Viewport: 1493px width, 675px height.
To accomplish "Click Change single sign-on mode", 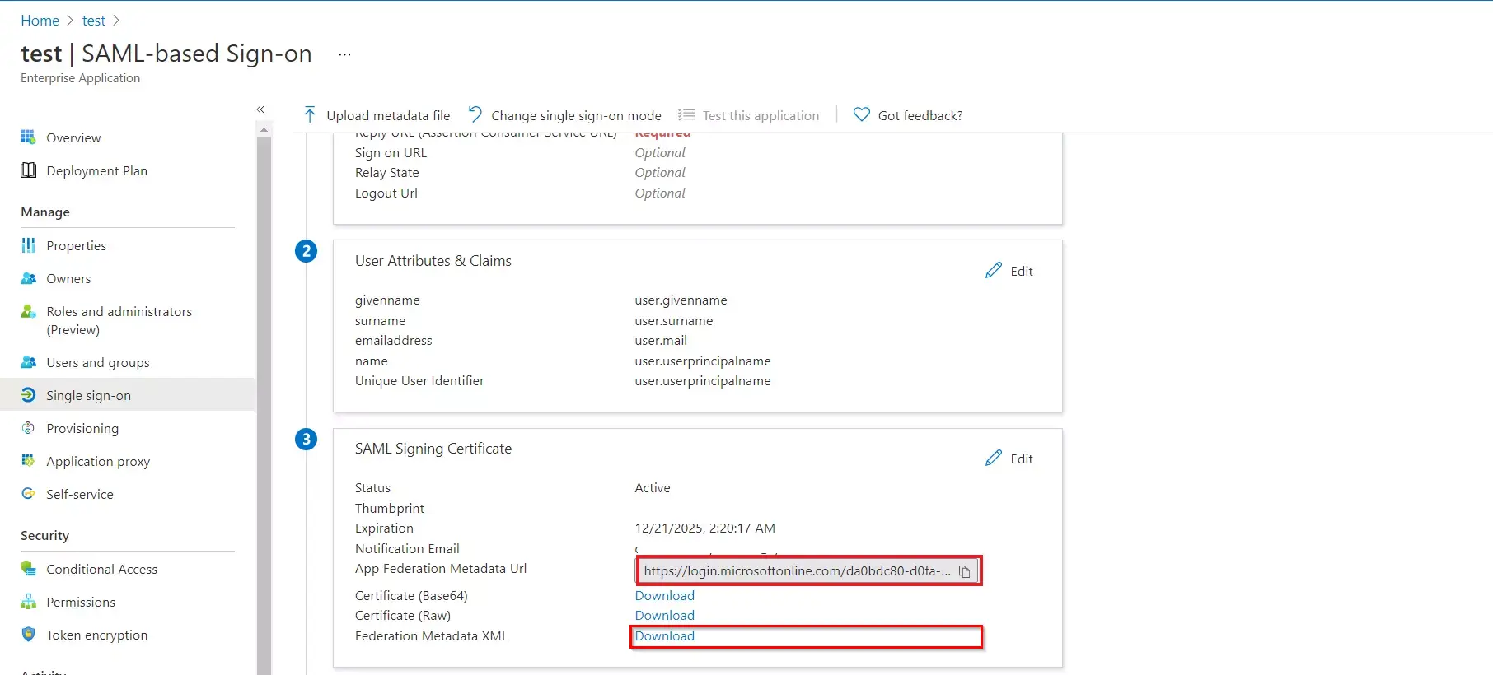I will (x=564, y=115).
